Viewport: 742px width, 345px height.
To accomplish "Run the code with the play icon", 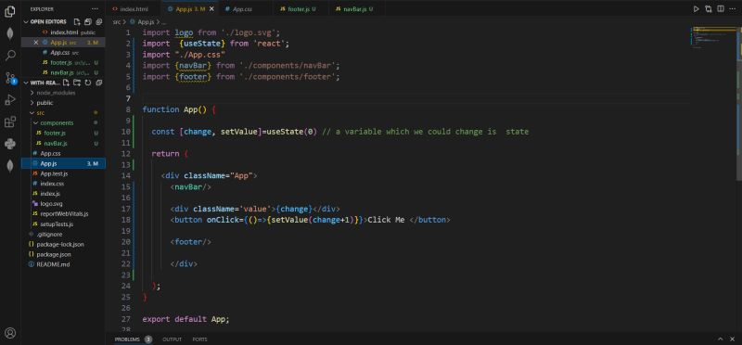I will pos(697,9).
